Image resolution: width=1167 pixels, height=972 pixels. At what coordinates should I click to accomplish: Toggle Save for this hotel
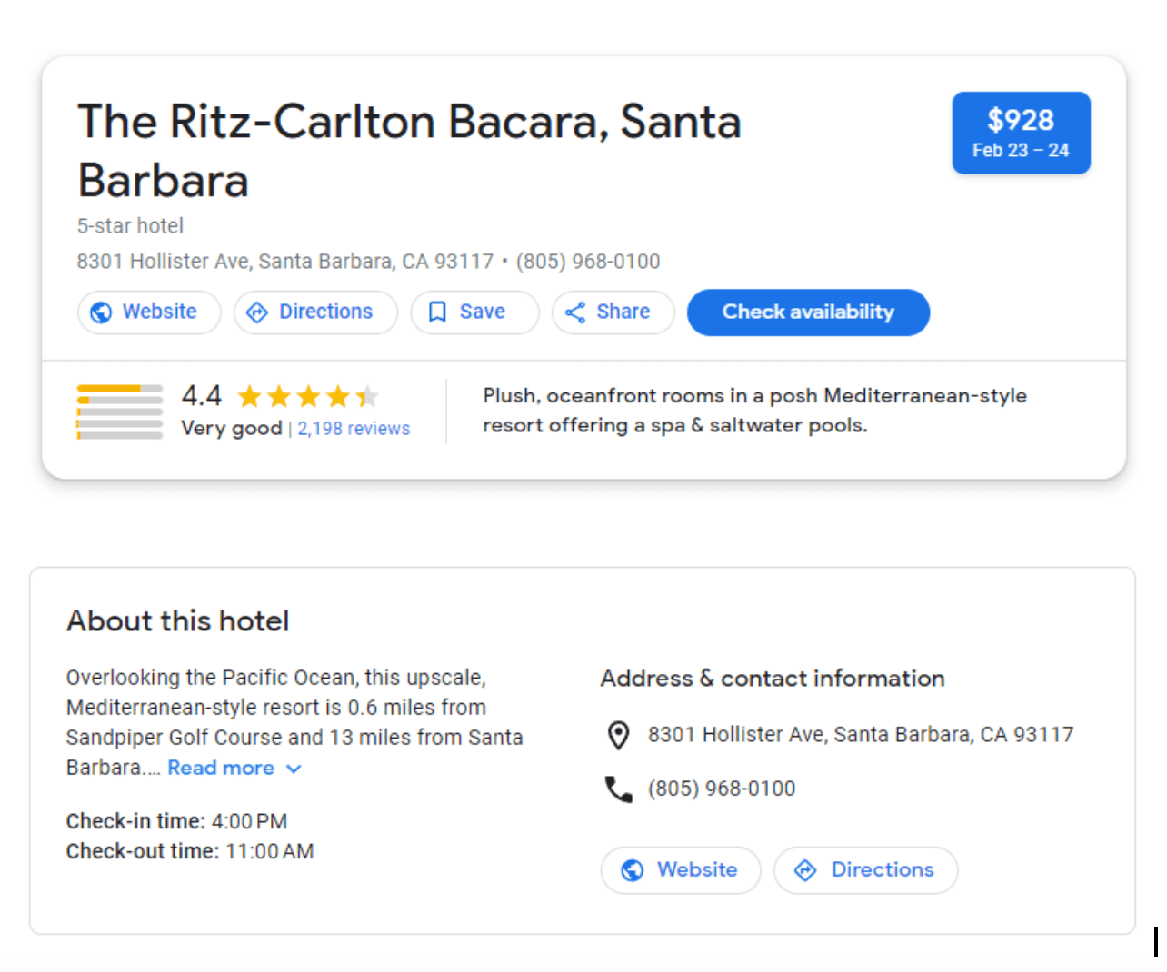coord(474,312)
